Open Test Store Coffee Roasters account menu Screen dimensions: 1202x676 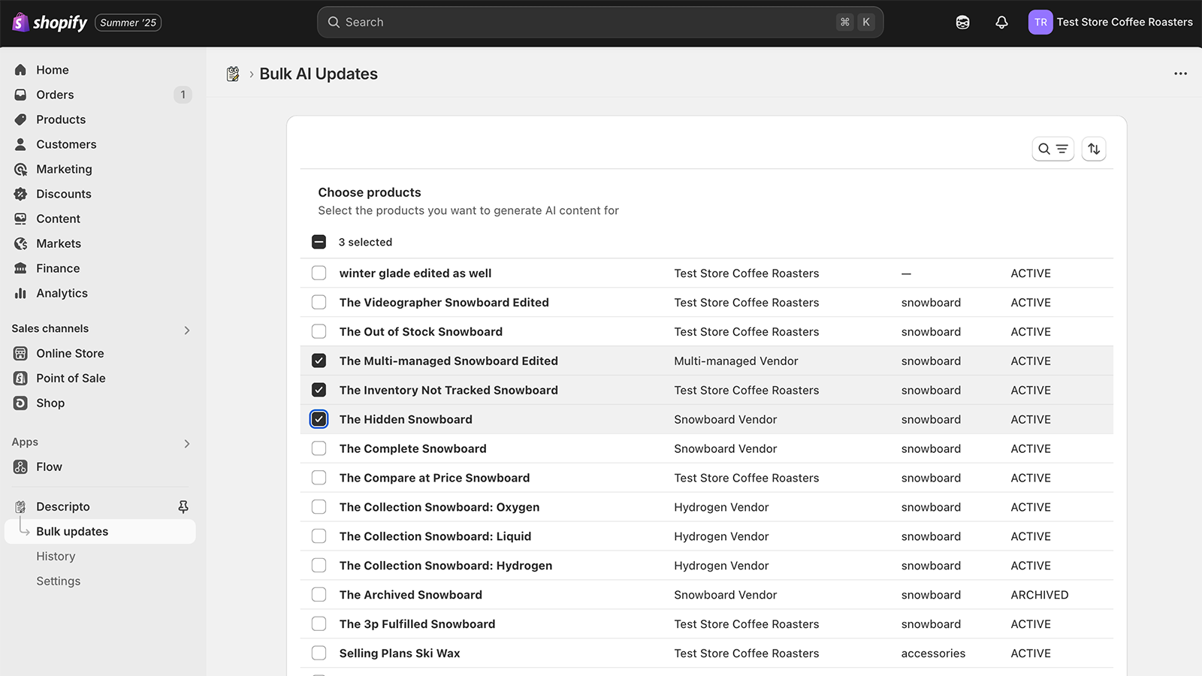click(1110, 23)
